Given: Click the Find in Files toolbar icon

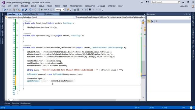Looking at the screenshot, I should (x=68, y=9).
